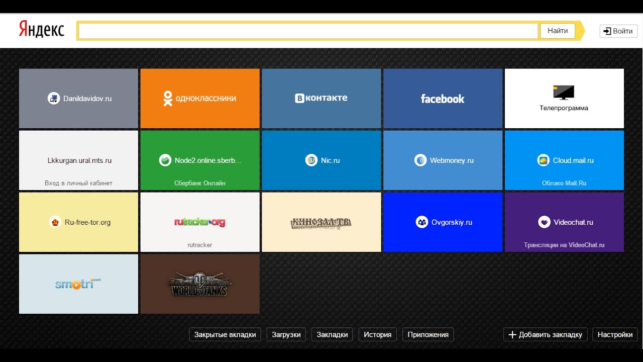643x362 pixels.
Task: Click the Ovgorskiy.ru favicon
Action: pos(422,222)
